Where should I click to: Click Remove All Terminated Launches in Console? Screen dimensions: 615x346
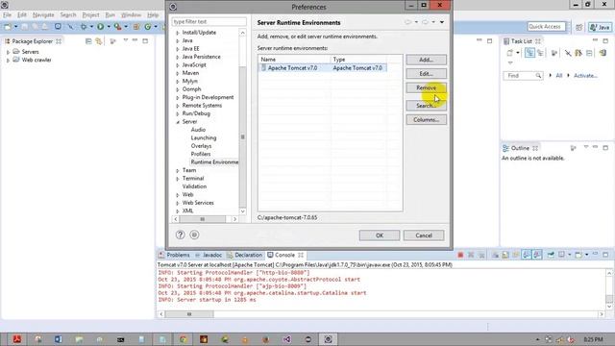point(481,255)
